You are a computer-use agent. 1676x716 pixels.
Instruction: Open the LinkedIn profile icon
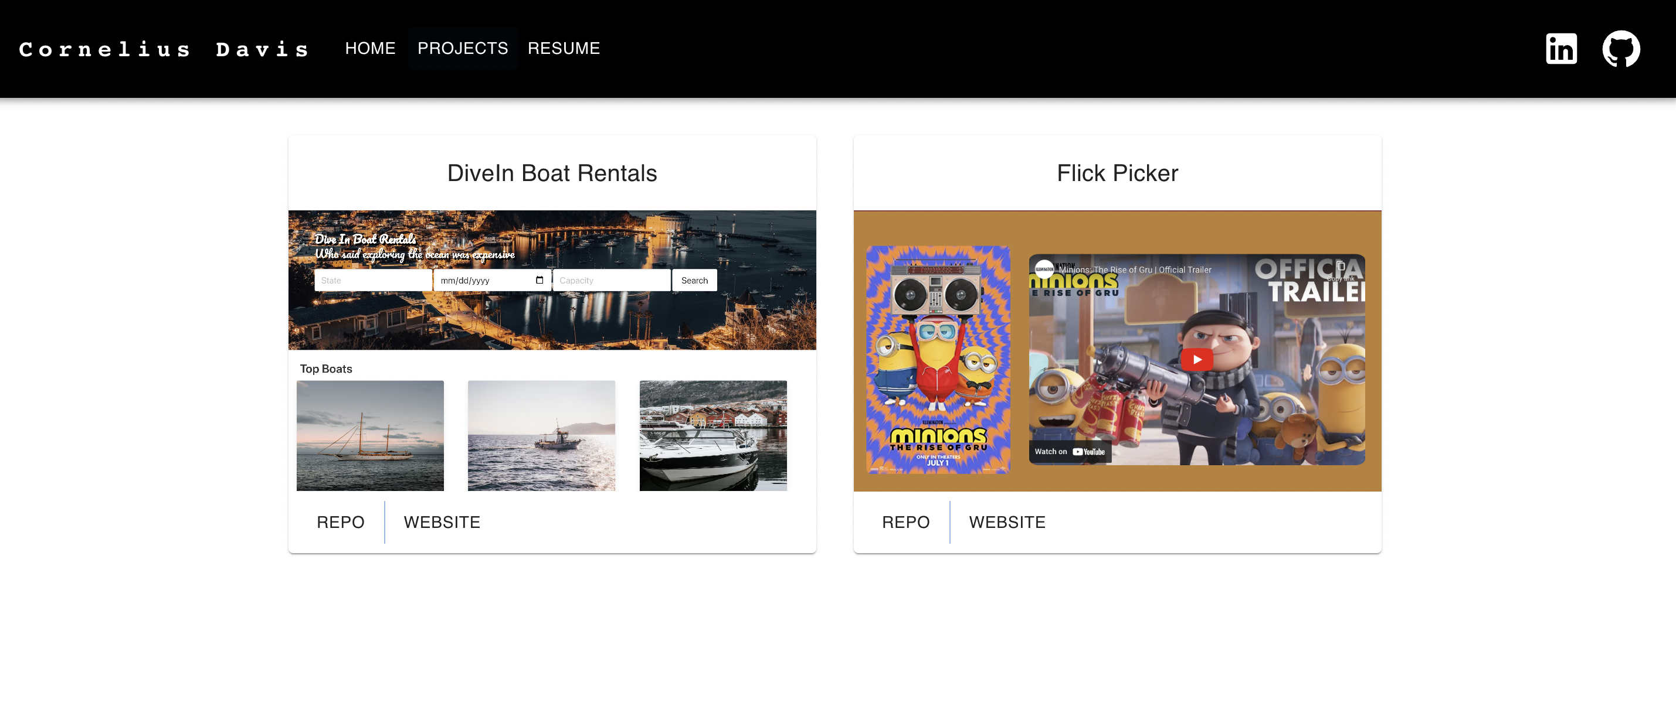[1561, 49]
